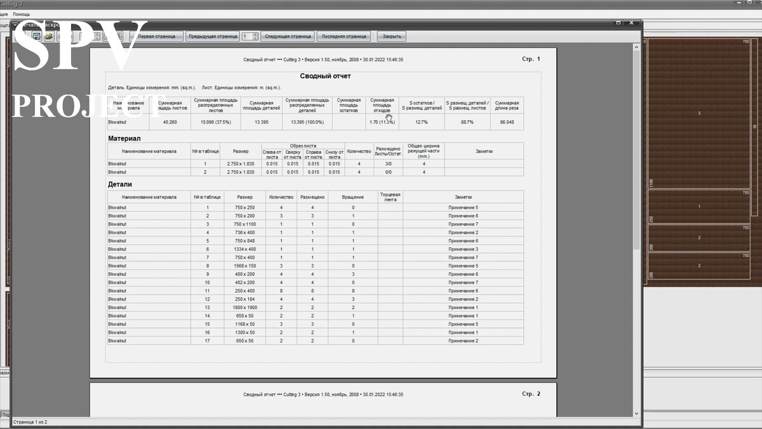Image resolution: width=762 pixels, height=429 pixels.
Task: Click the 750 x 1100 size cell
Action: click(244, 224)
